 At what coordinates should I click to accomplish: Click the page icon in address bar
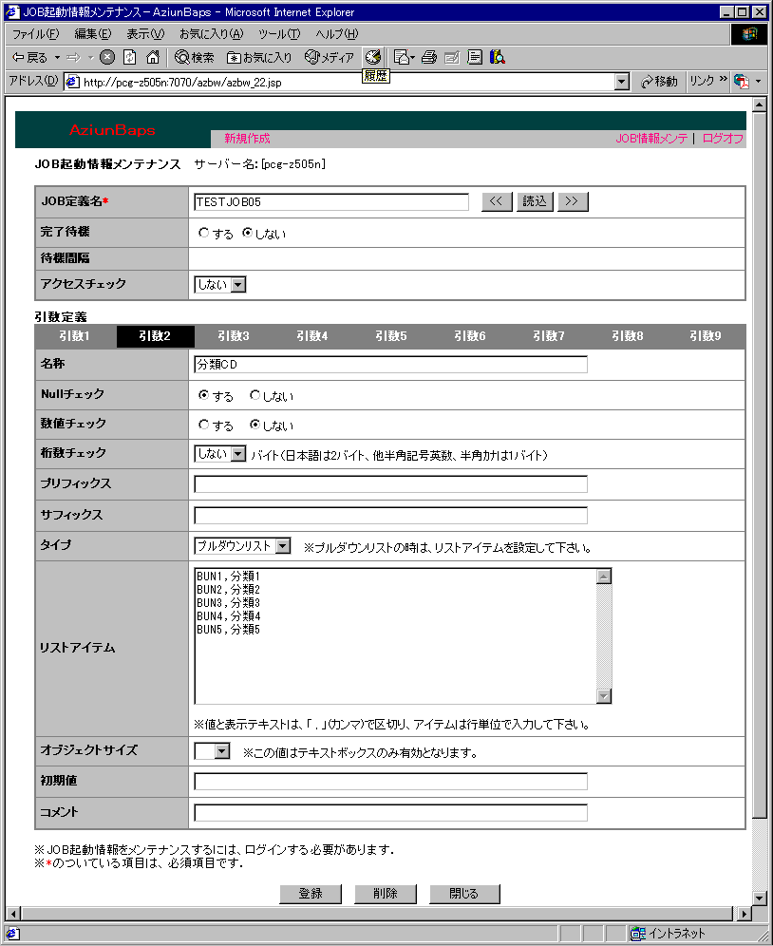(72, 82)
